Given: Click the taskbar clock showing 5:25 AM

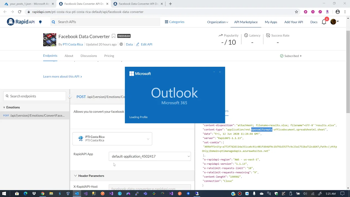Looking at the screenshot, I should pos(331,194).
